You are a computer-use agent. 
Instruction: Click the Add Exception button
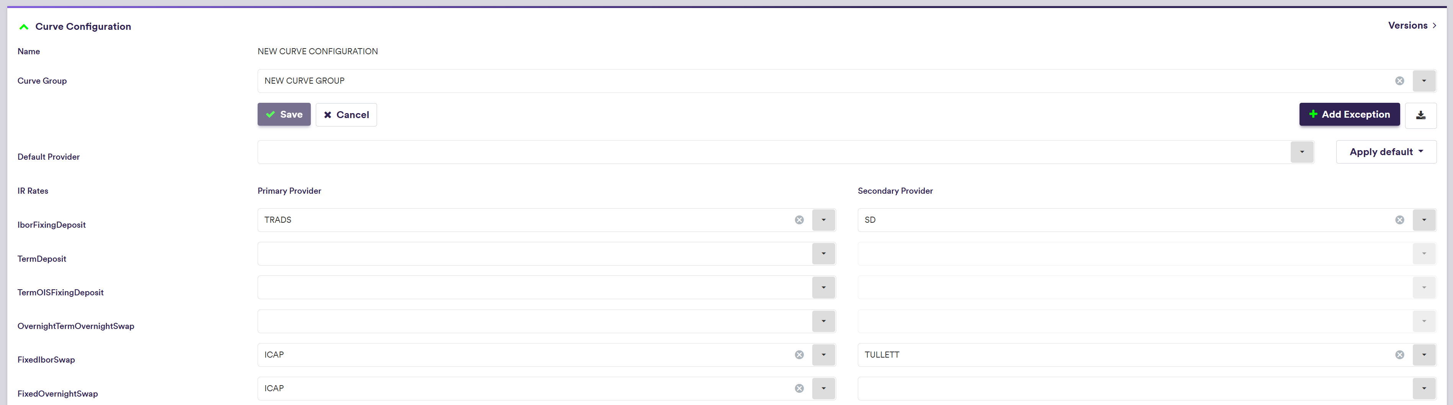1349,114
